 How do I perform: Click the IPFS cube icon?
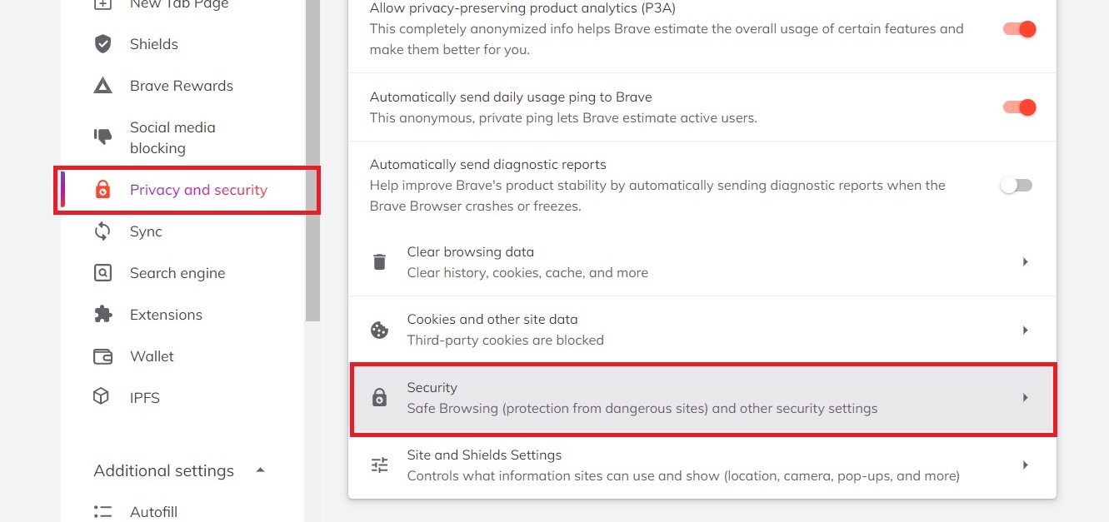pyautogui.click(x=102, y=397)
